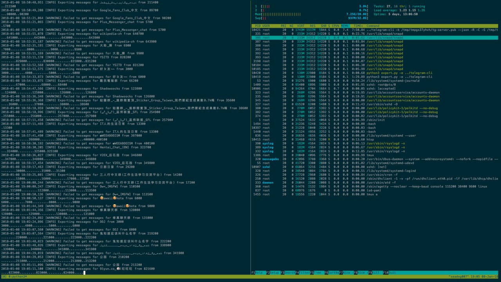This screenshot has height=282, width=501.
Task: Select rsyslogd row with PID 390
Action: (375, 143)
